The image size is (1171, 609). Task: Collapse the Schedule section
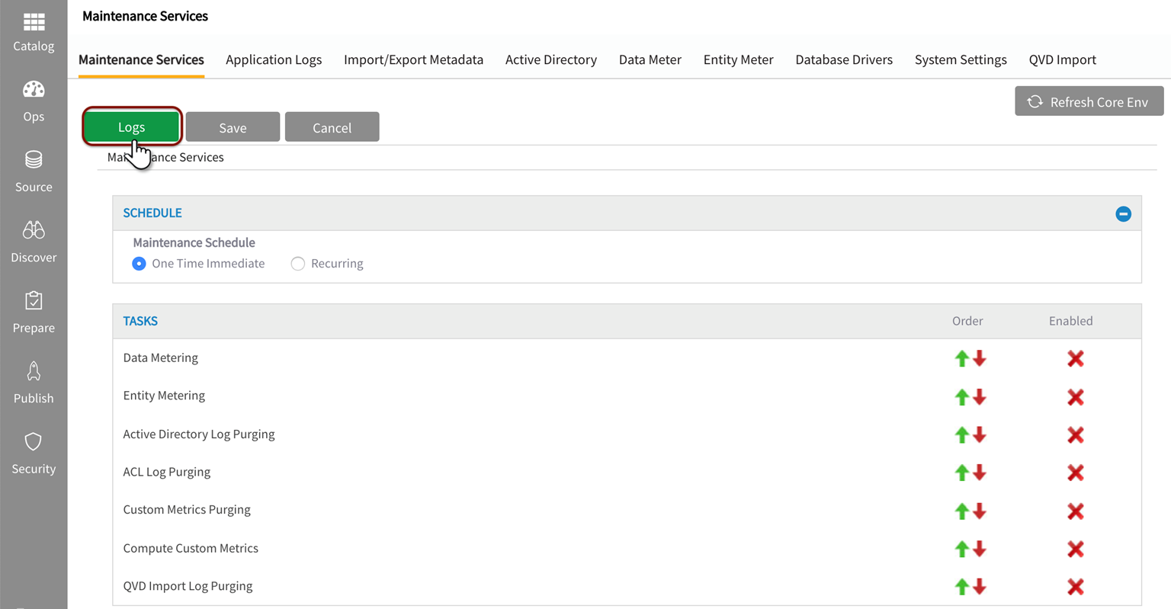(1123, 214)
